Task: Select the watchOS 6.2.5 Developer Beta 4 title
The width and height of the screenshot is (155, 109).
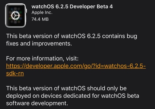Action: click(72, 7)
